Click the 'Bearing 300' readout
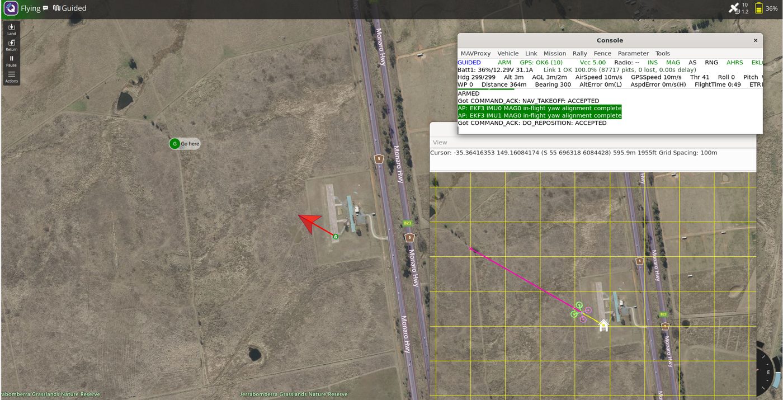 tap(553, 84)
